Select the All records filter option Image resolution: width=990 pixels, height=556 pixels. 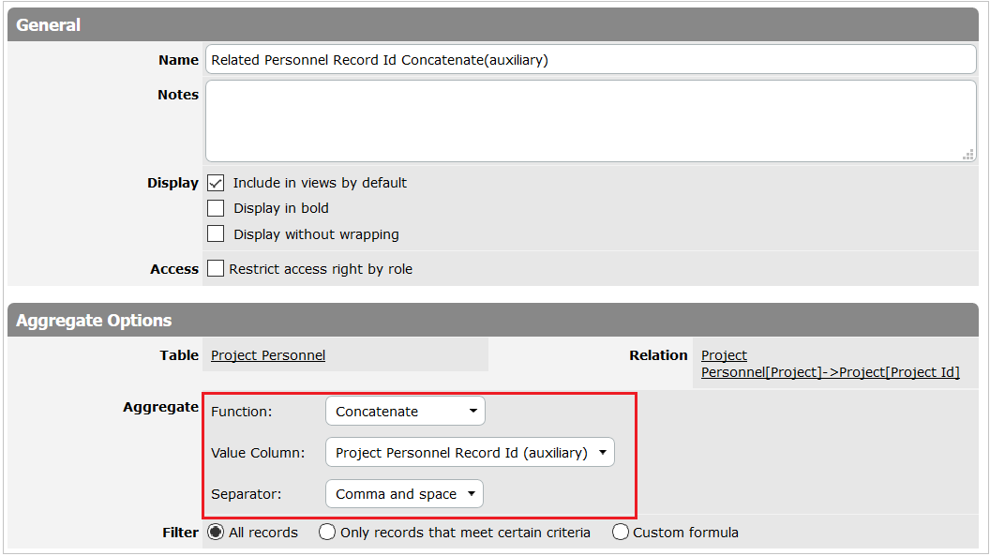216,533
